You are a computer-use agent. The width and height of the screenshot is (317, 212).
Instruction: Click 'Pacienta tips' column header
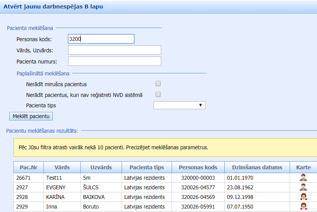(147, 167)
